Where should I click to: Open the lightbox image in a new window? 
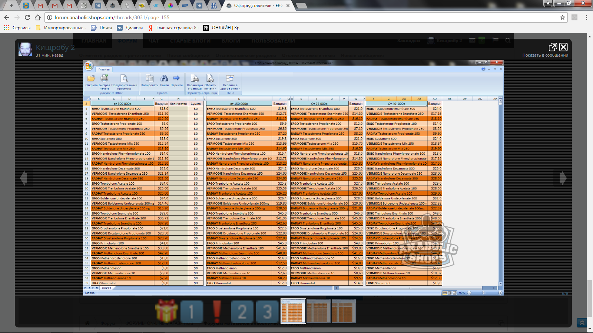pos(553,47)
